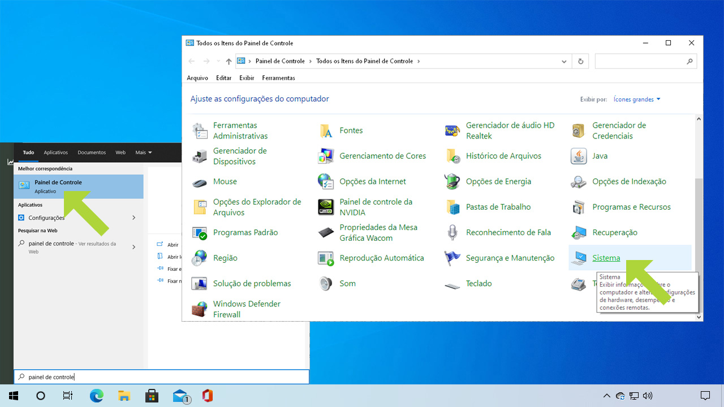Open the Arquivo menu

click(197, 78)
